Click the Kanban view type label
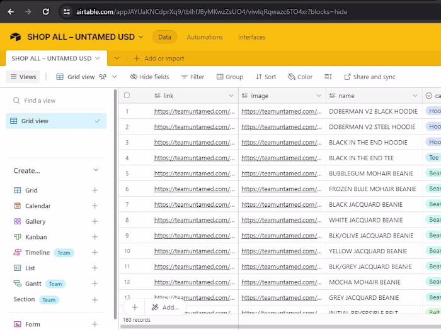441x330 pixels. pyautogui.click(x=36, y=237)
